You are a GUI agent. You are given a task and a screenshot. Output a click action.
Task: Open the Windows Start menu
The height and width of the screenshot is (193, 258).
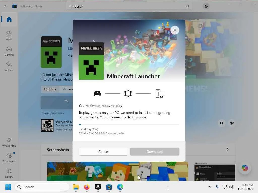8,187
